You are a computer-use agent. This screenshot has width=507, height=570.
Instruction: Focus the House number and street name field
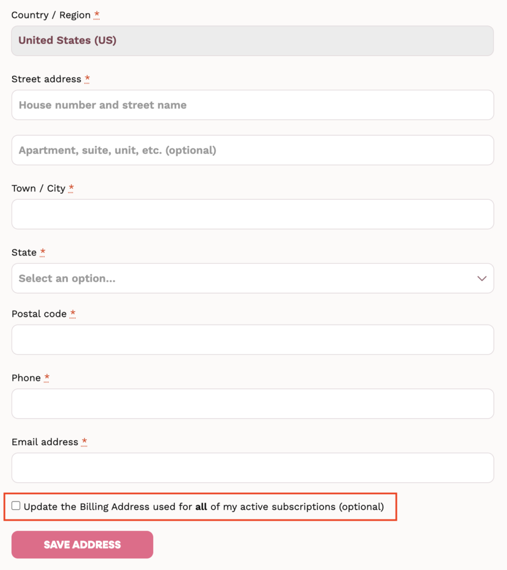click(x=252, y=105)
